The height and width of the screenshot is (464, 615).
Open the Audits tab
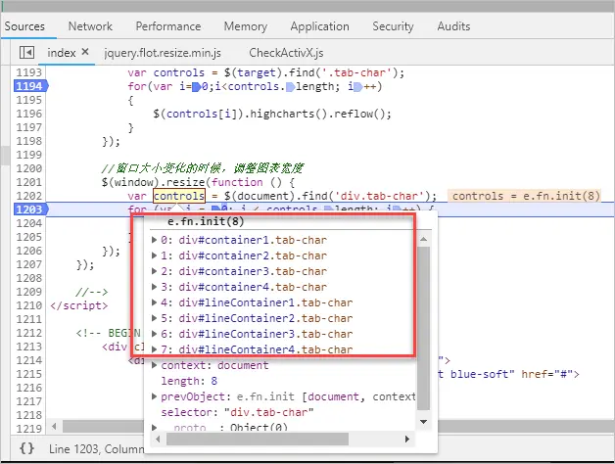click(453, 26)
